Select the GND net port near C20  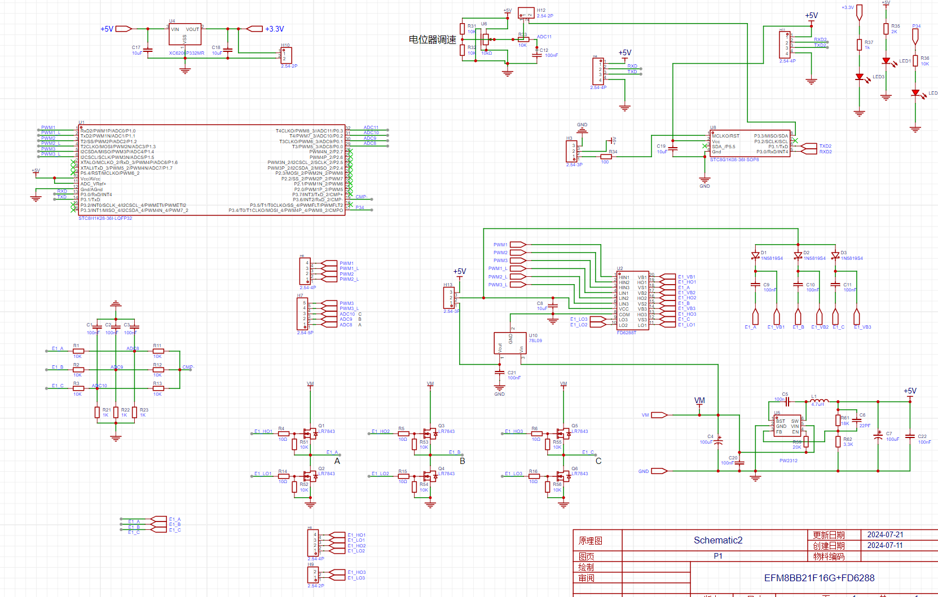point(659,471)
